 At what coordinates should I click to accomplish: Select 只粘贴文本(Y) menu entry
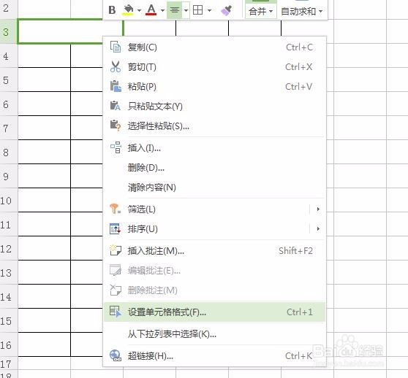point(214,107)
